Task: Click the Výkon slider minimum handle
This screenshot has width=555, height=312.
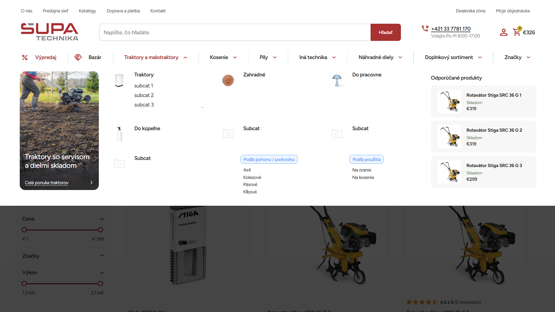Action: coord(24,284)
